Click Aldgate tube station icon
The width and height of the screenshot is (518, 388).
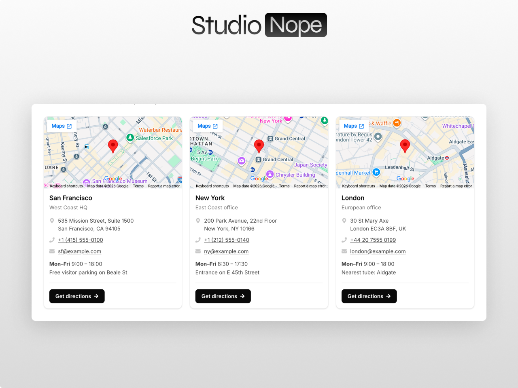(447, 158)
